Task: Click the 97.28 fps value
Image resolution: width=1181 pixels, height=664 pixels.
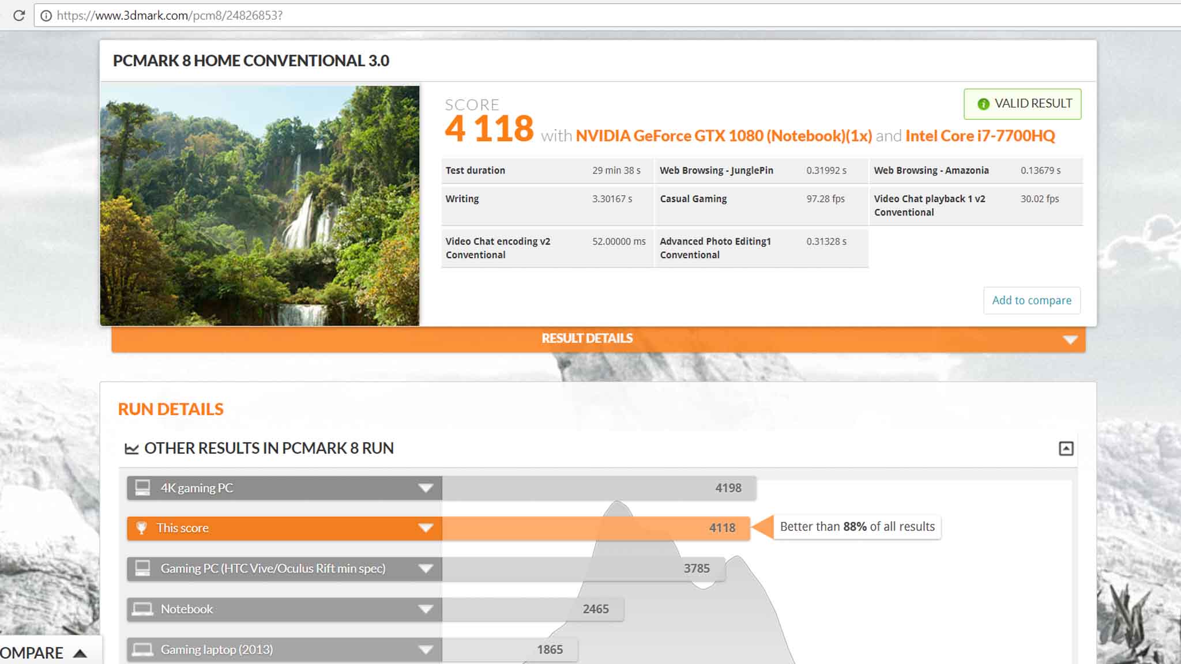Action: coord(825,199)
